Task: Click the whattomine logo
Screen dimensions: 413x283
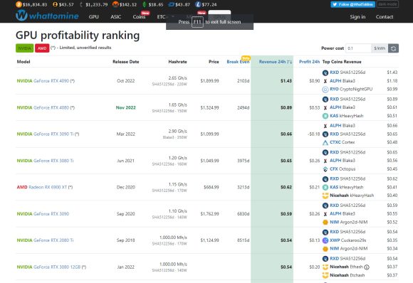Action: coord(47,16)
